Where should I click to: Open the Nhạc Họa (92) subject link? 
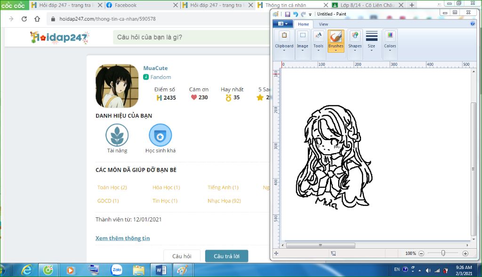pos(224,201)
